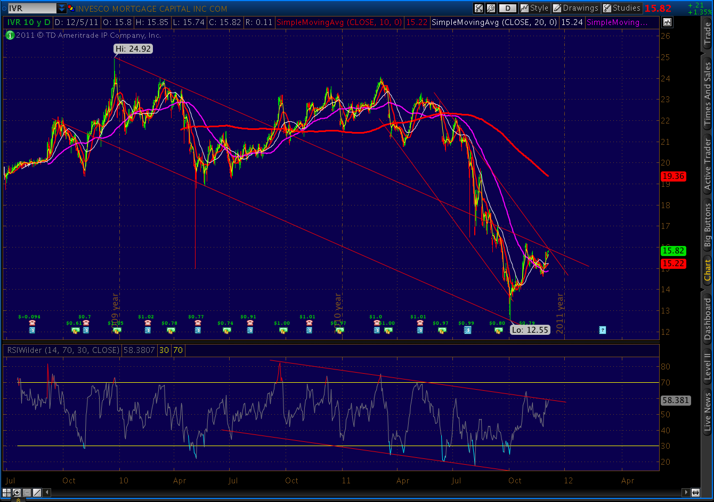This screenshot has width=714, height=502.
Task: Open the Studies menu
Action: coord(621,8)
